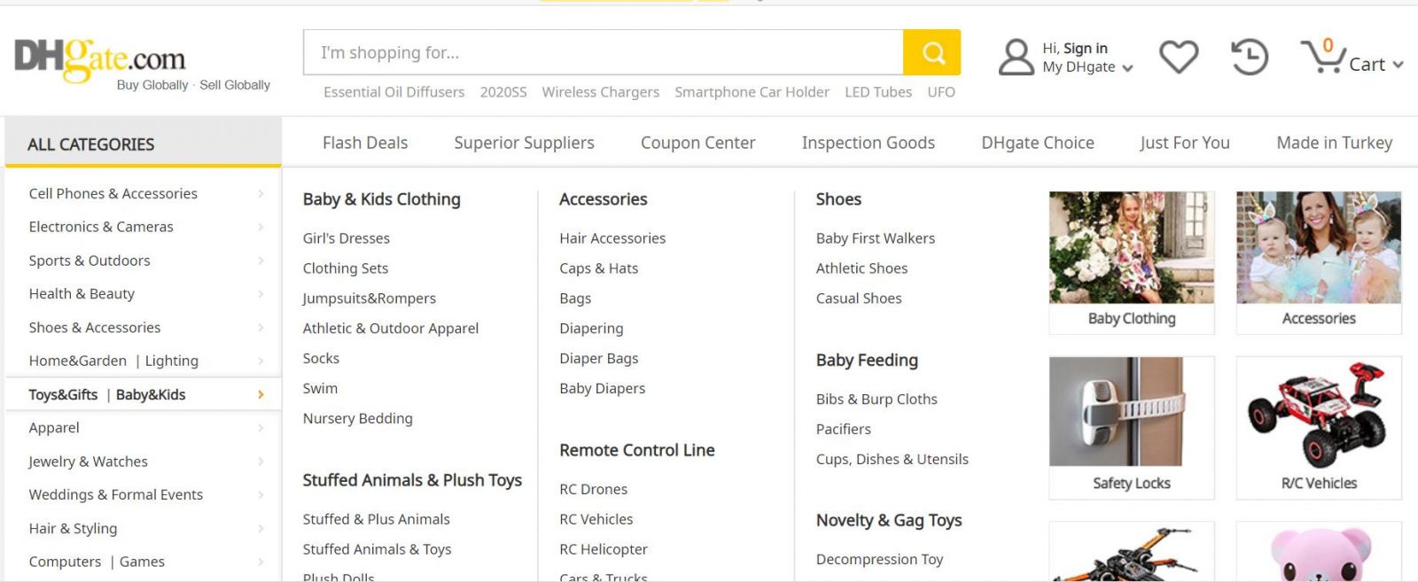Click the shopping cart icon
Screen dimensions: 1418x582
[1322, 57]
